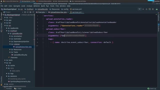This screenshot has height=90, width=160.
Task: Click the file type icon on services.yml tab
Action: [71, 12]
